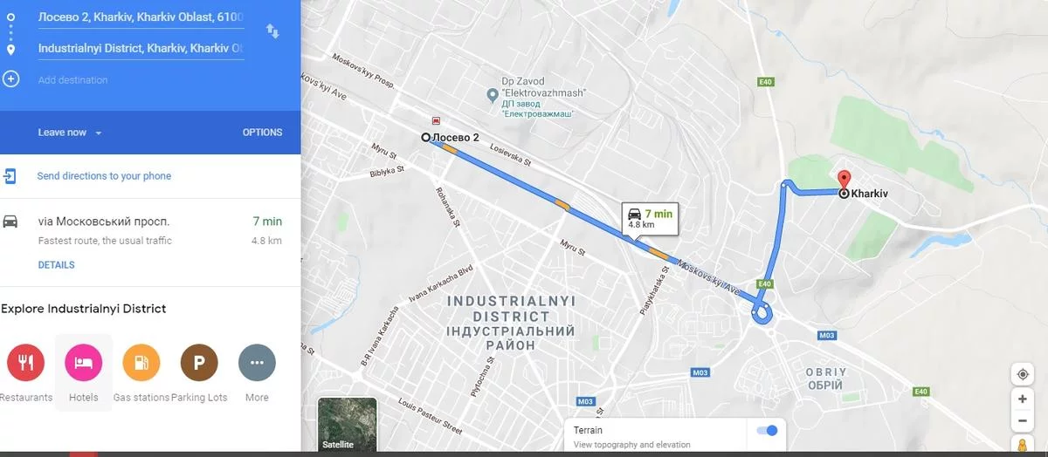Click the Restaurants label

coord(26,398)
